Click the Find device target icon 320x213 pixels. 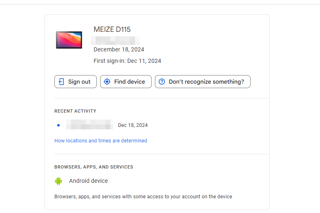pyautogui.click(x=107, y=82)
